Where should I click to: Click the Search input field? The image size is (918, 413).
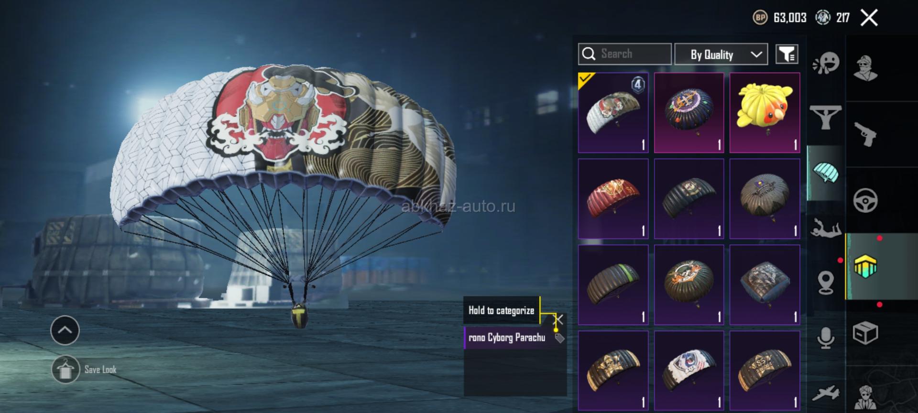[x=625, y=54]
